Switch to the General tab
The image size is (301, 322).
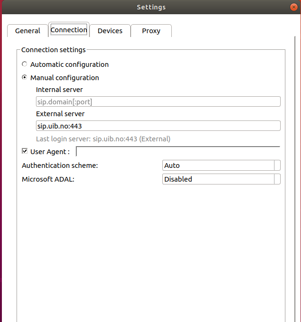[27, 31]
